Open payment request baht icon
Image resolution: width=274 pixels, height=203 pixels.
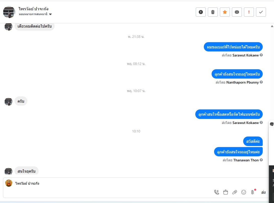tap(252, 192)
